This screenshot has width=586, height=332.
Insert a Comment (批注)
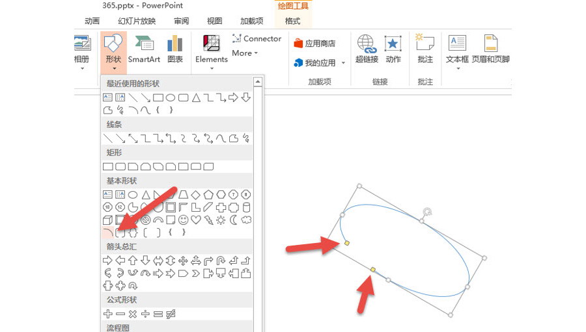click(x=425, y=49)
